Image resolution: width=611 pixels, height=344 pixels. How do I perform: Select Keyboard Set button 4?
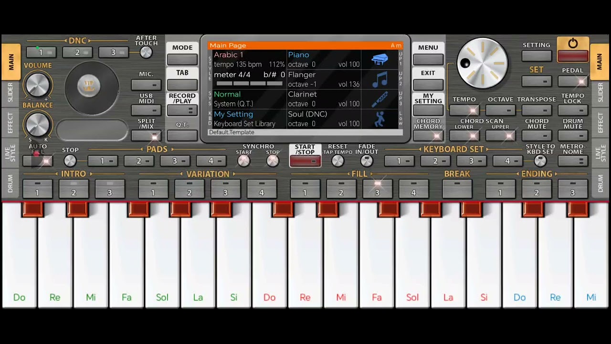(x=507, y=161)
